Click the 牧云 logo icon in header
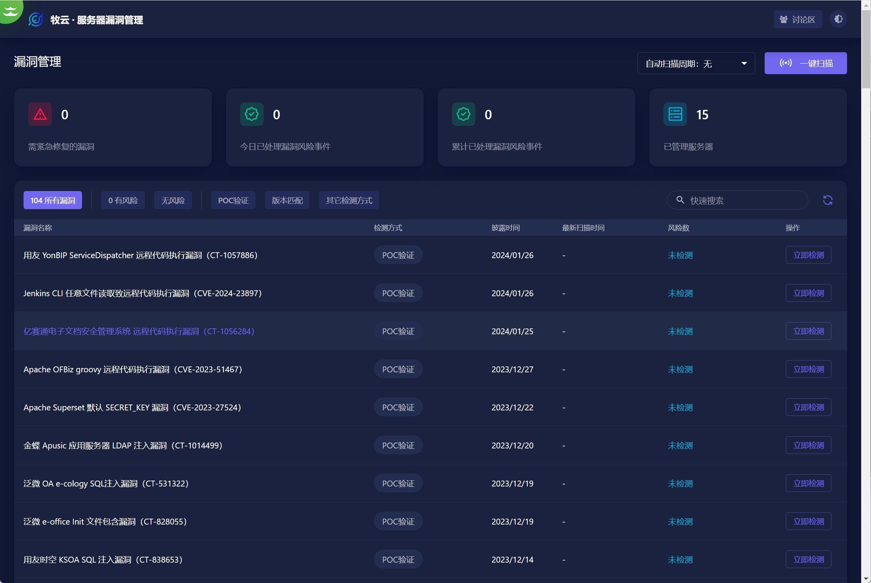Screen dimensions: 871x583 point(36,20)
